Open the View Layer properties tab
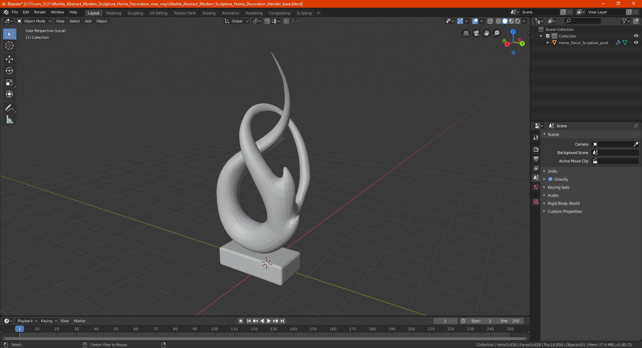The height and width of the screenshot is (348, 642). pyautogui.click(x=536, y=168)
